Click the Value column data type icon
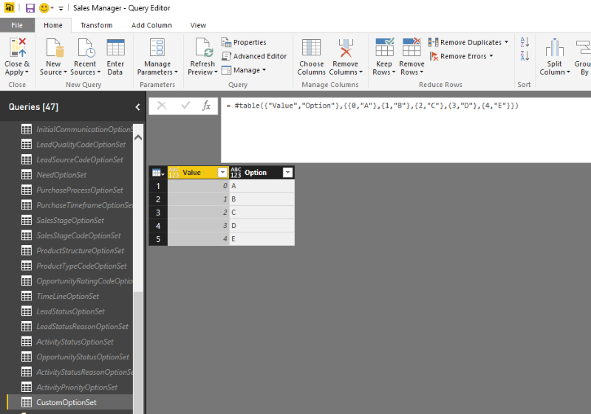The height and width of the screenshot is (414, 591). pos(174,173)
